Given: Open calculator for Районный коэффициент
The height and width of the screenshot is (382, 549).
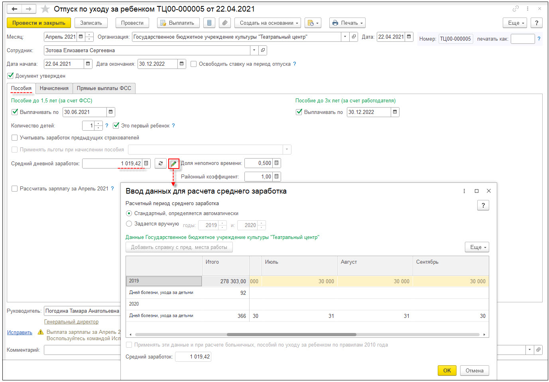Looking at the screenshot, I should tap(277, 176).
